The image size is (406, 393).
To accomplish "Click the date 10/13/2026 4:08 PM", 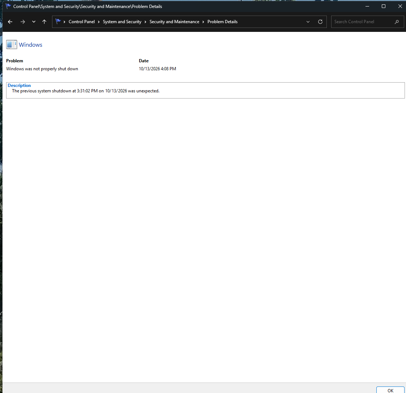I will pyautogui.click(x=157, y=69).
